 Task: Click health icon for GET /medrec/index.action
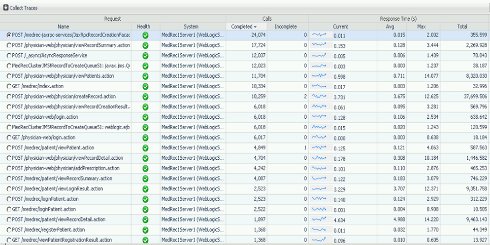point(145,86)
